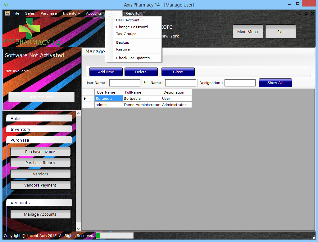318x242 pixels.
Task: Sort by UserName column header
Action: click(x=108, y=92)
